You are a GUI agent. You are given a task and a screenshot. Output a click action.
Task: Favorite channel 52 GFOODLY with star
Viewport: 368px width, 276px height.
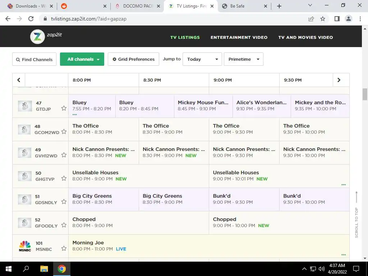coord(64,225)
